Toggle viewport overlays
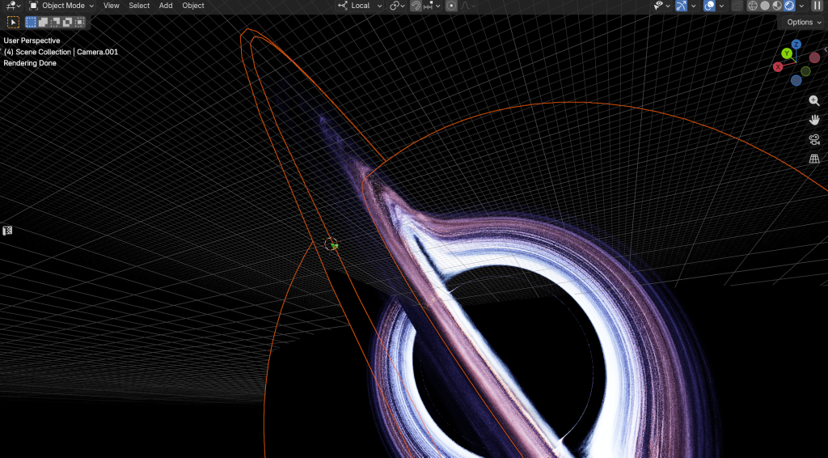The image size is (828, 458). point(709,6)
